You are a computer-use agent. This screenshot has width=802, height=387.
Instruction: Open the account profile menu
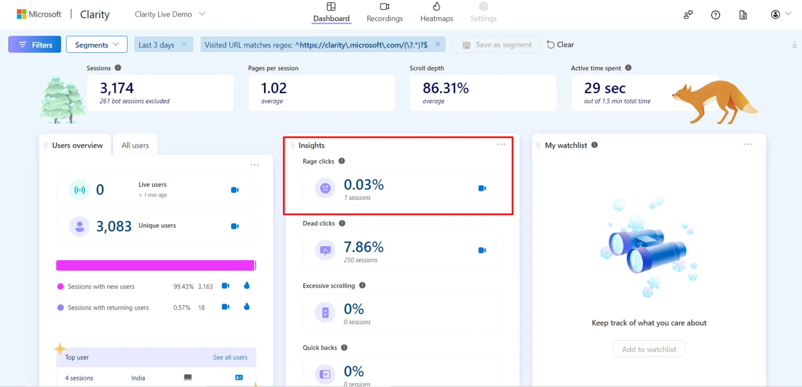click(780, 15)
